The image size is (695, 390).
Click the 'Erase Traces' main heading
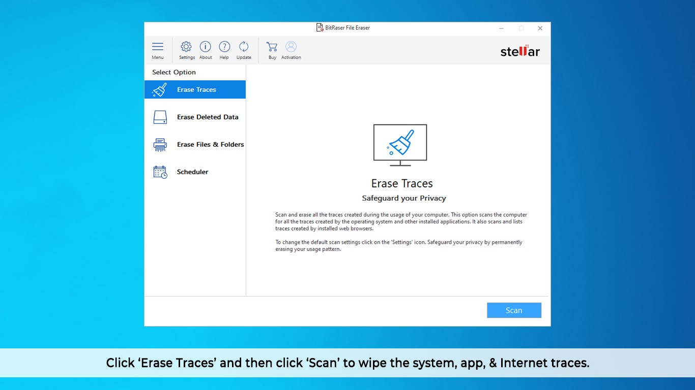[402, 183]
